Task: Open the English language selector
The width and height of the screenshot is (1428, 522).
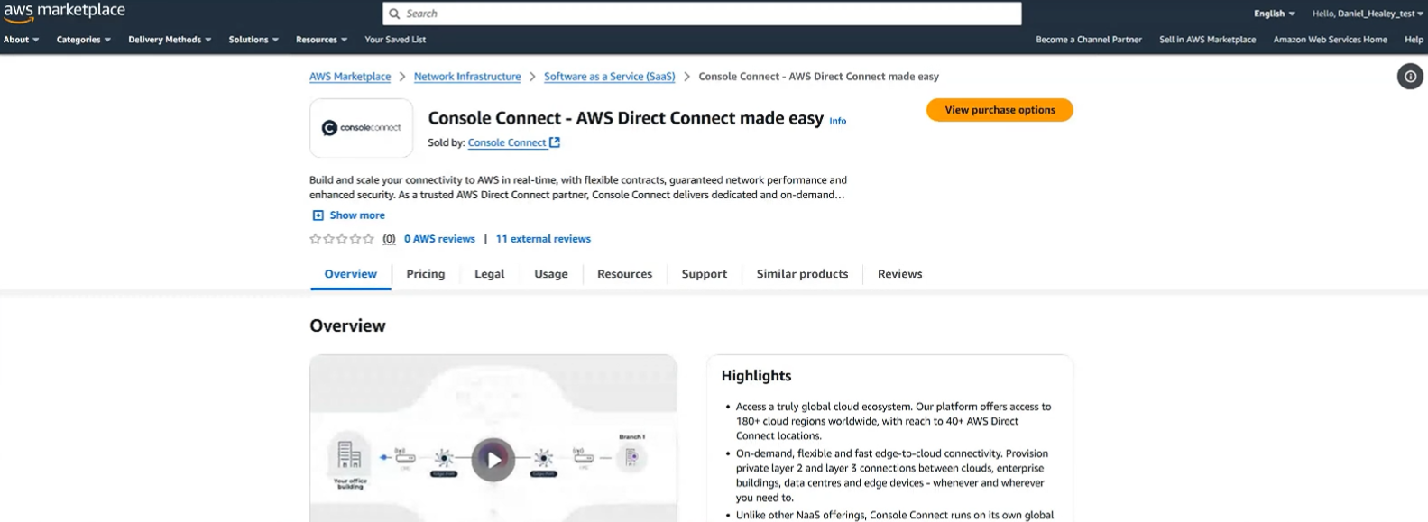Action: (x=1275, y=14)
